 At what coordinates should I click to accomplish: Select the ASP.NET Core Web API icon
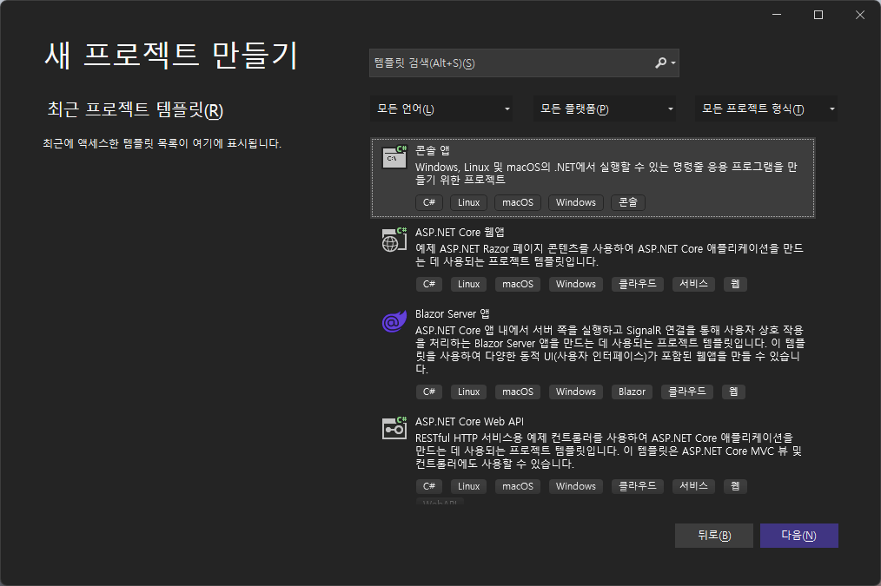tap(394, 429)
